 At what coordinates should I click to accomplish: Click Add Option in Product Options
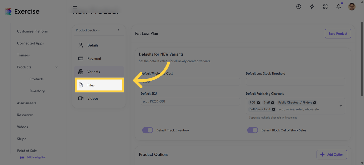332,154
